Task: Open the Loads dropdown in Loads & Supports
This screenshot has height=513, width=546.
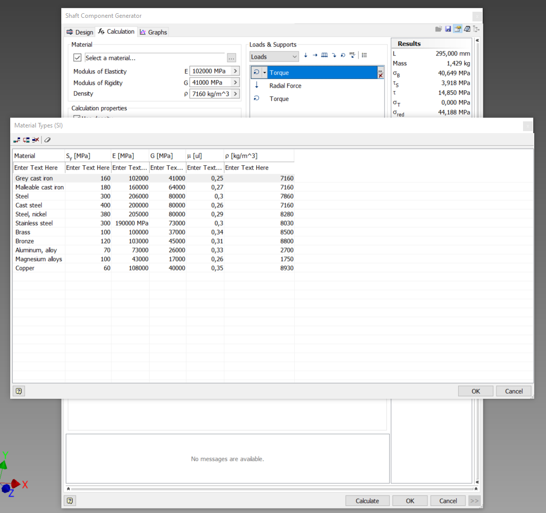Action: click(274, 57)
